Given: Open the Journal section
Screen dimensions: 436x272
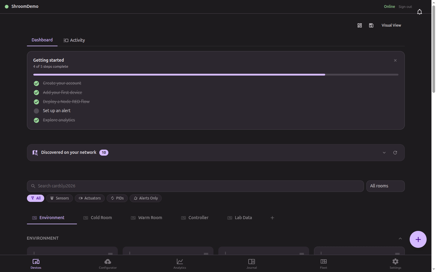Looking at the screenshot, I should point(251,263).
